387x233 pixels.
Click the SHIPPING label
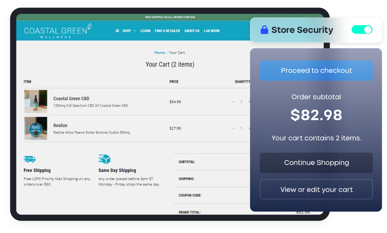(x=187, y=179)
